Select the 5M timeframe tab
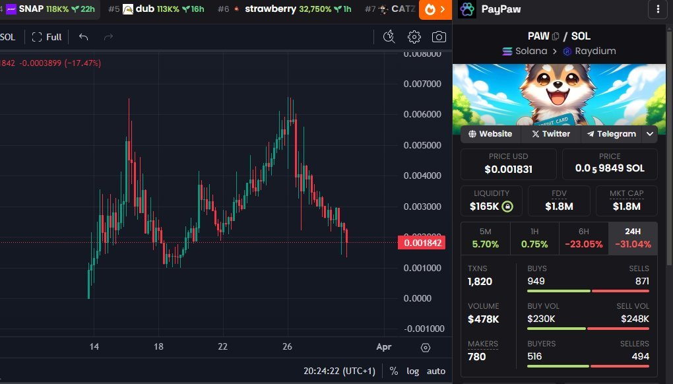The image size is (673, 384). [486, 238]
